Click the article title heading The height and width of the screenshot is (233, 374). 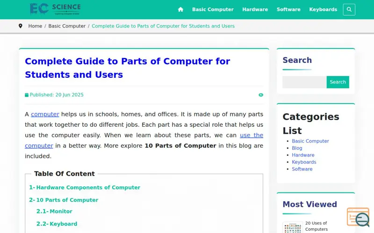coord(127,68)
